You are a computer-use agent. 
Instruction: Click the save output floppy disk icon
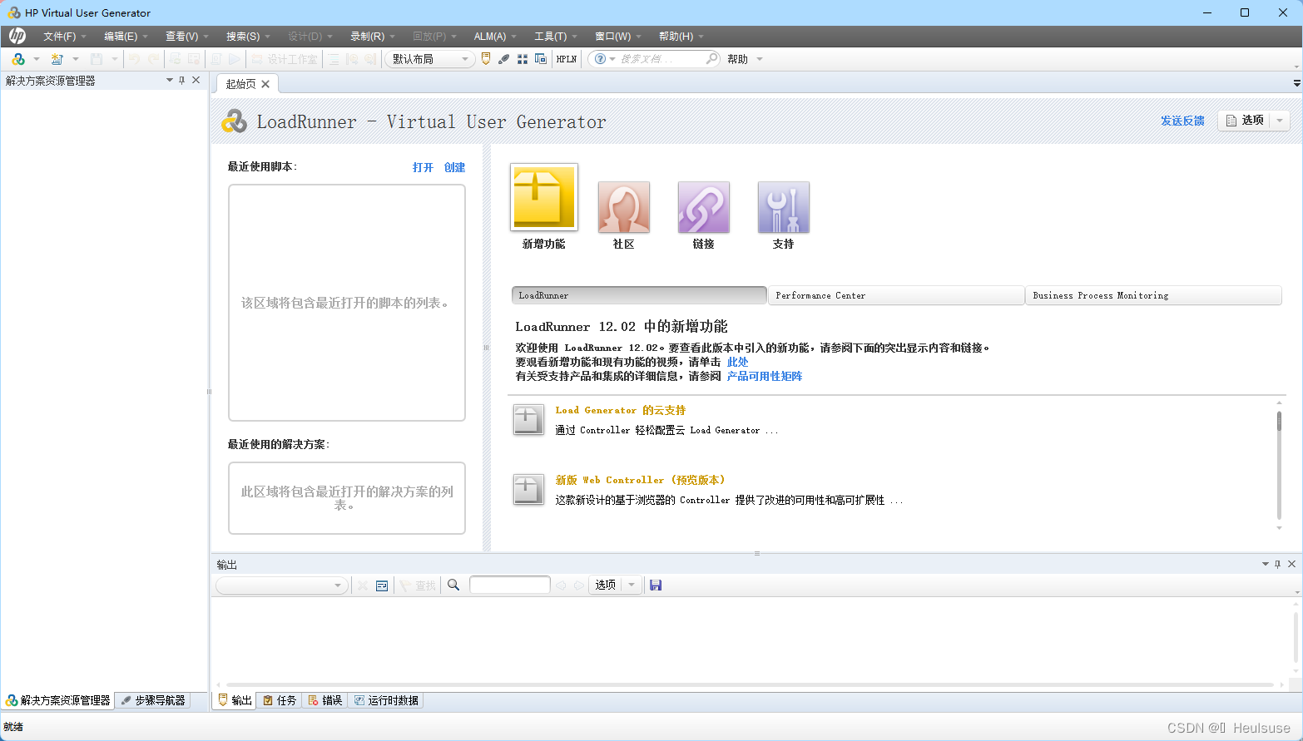pos(656,585)
